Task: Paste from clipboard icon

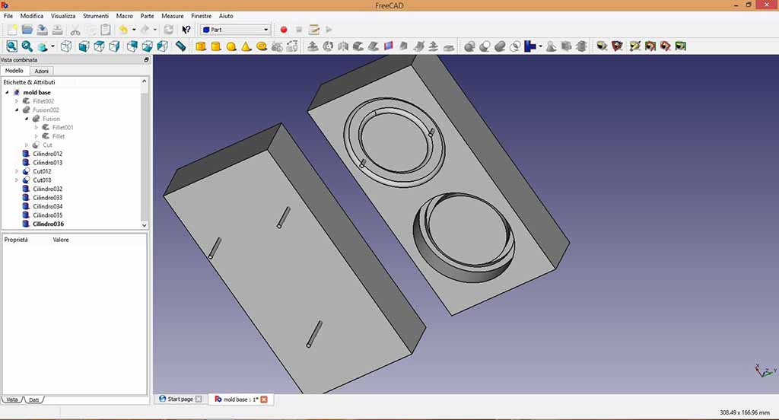Action: (x=105, y=30)
